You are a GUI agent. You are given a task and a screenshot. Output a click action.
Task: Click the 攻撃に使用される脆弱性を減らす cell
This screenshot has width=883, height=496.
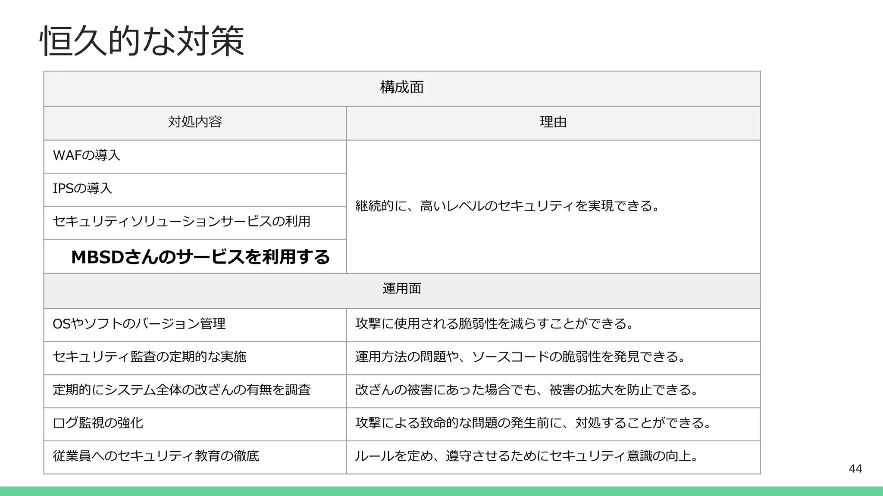tap(553, 325)
